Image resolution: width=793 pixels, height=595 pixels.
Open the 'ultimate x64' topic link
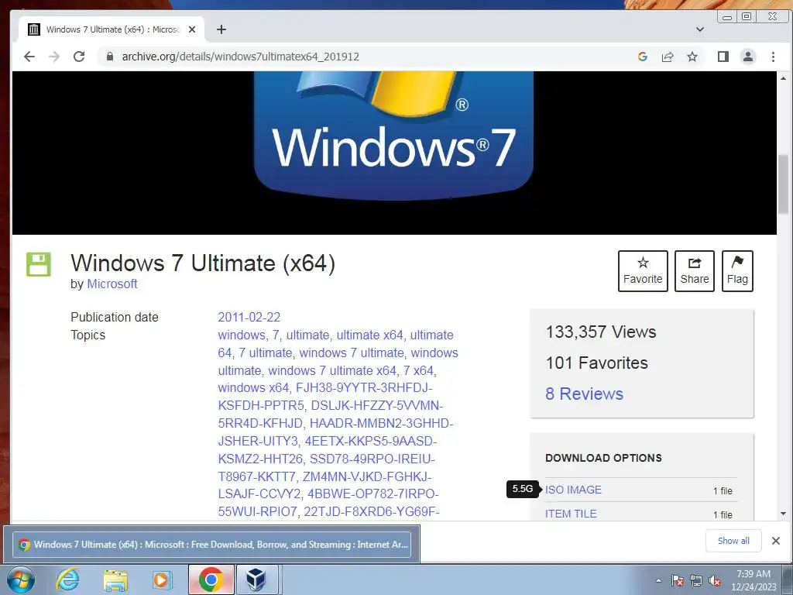coord(369,335)
